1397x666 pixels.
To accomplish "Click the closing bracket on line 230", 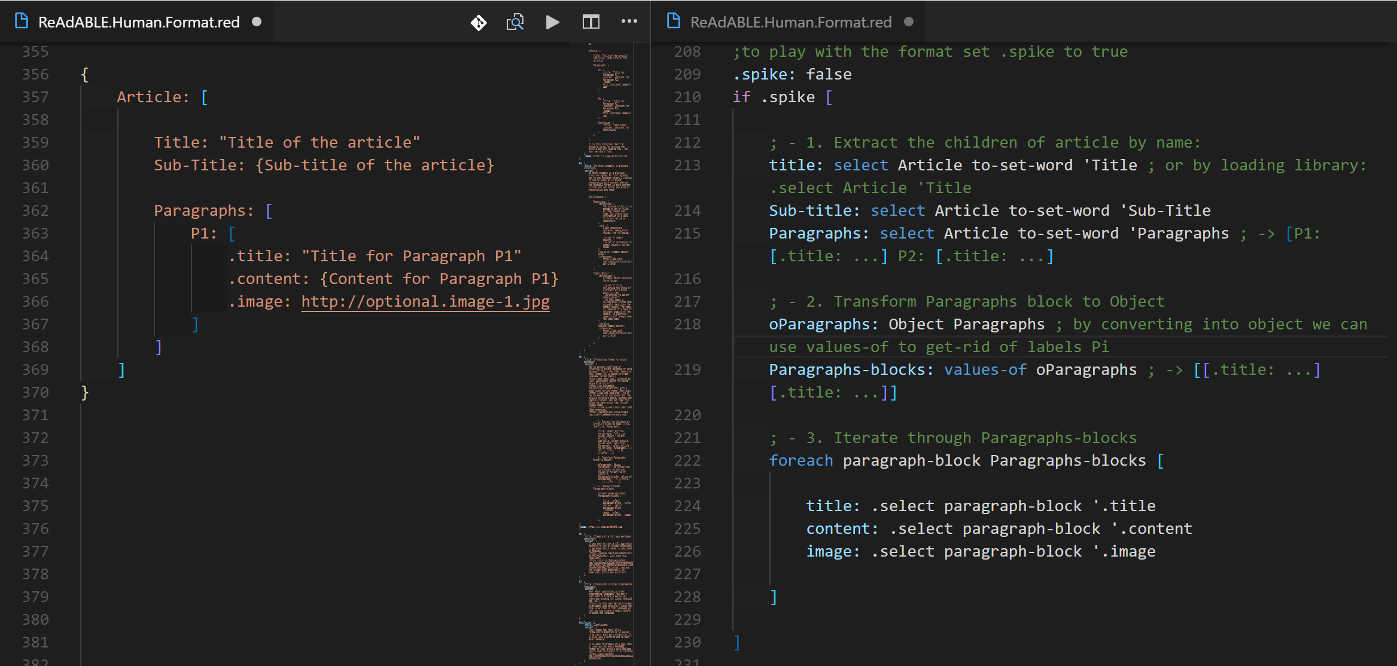I will click(x=737, y=642).
